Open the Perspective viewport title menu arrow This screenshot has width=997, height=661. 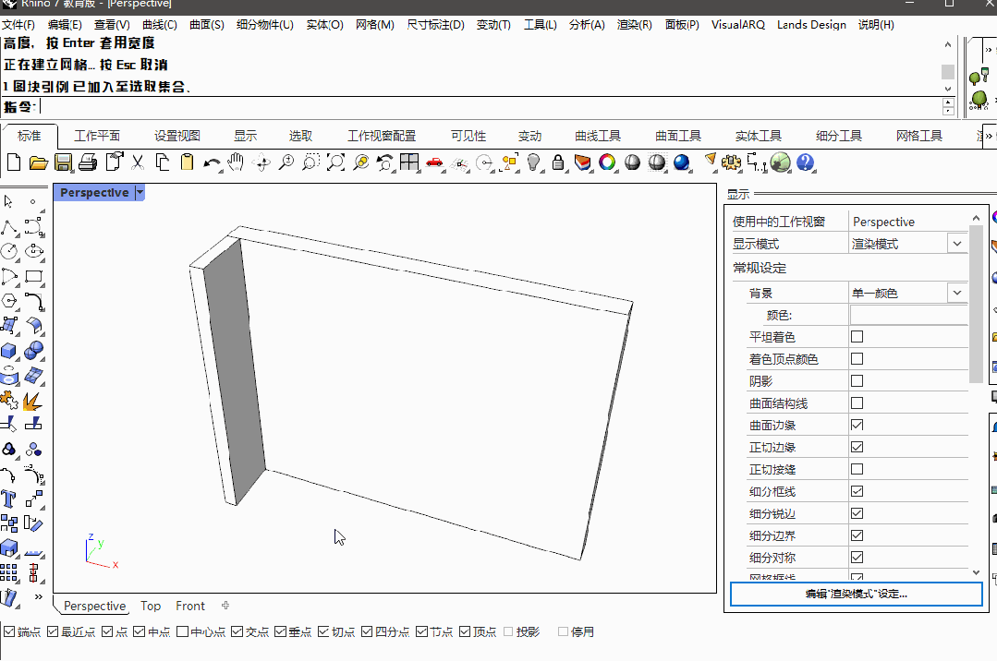point(140,192)
